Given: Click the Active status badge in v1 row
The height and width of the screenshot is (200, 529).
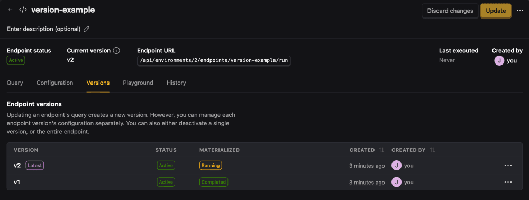Looking at the screenshot, I should [x=166, y=182].
